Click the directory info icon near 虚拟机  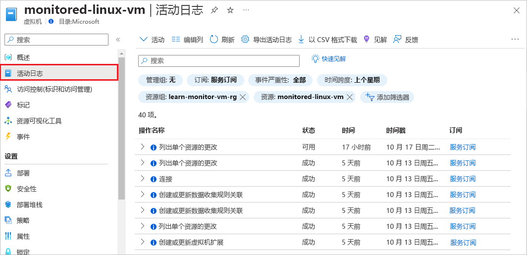(51, 21)
